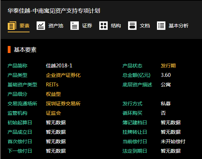This screenshot has height=159, width=202.
Task: Select the 循环购买 value 否
Action: click(x=163, y=113)
